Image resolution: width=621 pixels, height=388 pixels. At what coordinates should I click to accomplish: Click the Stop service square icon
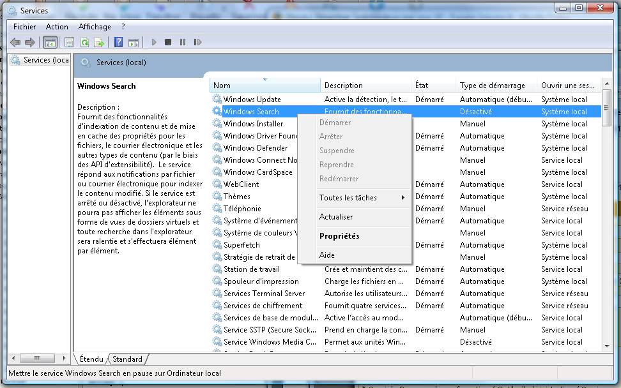[x=167, y=42]
